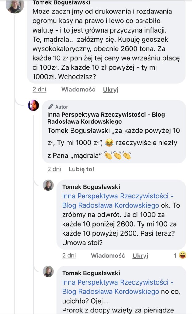Open the '2 dni' timestamp under the author's reply

(54, 169)
